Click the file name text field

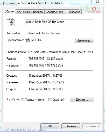point(59,22)
